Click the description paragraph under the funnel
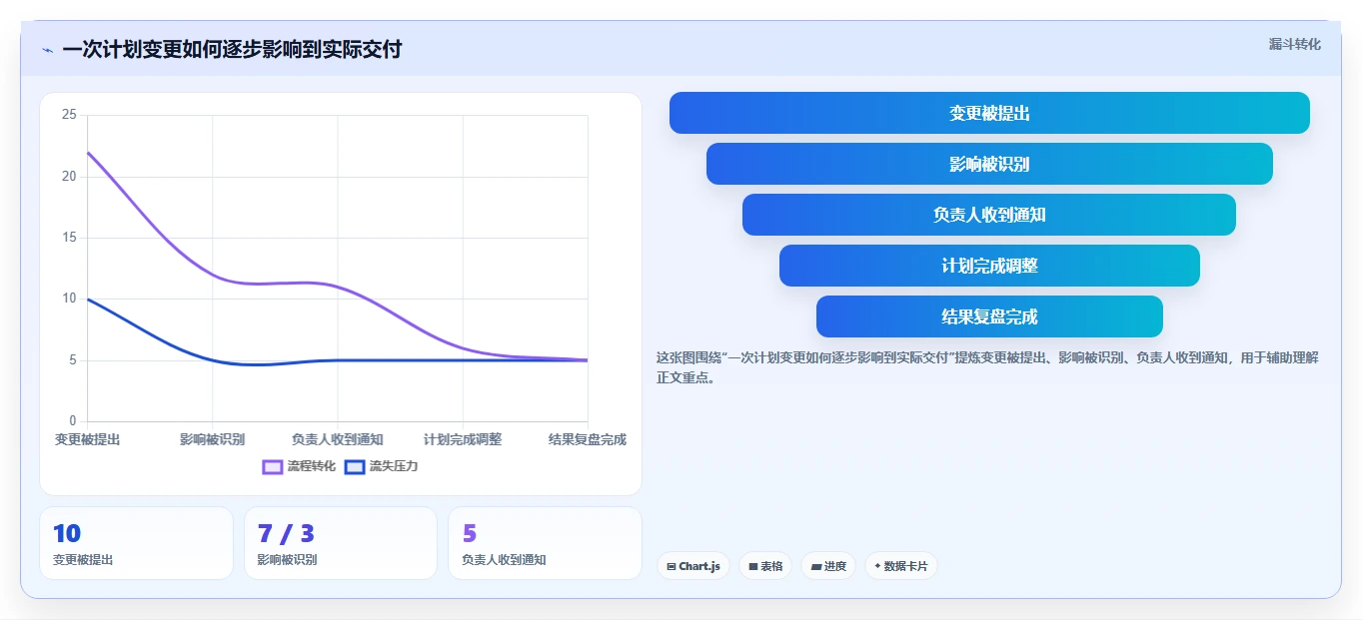The image size is (1362, 620). (x=987, y=367)
